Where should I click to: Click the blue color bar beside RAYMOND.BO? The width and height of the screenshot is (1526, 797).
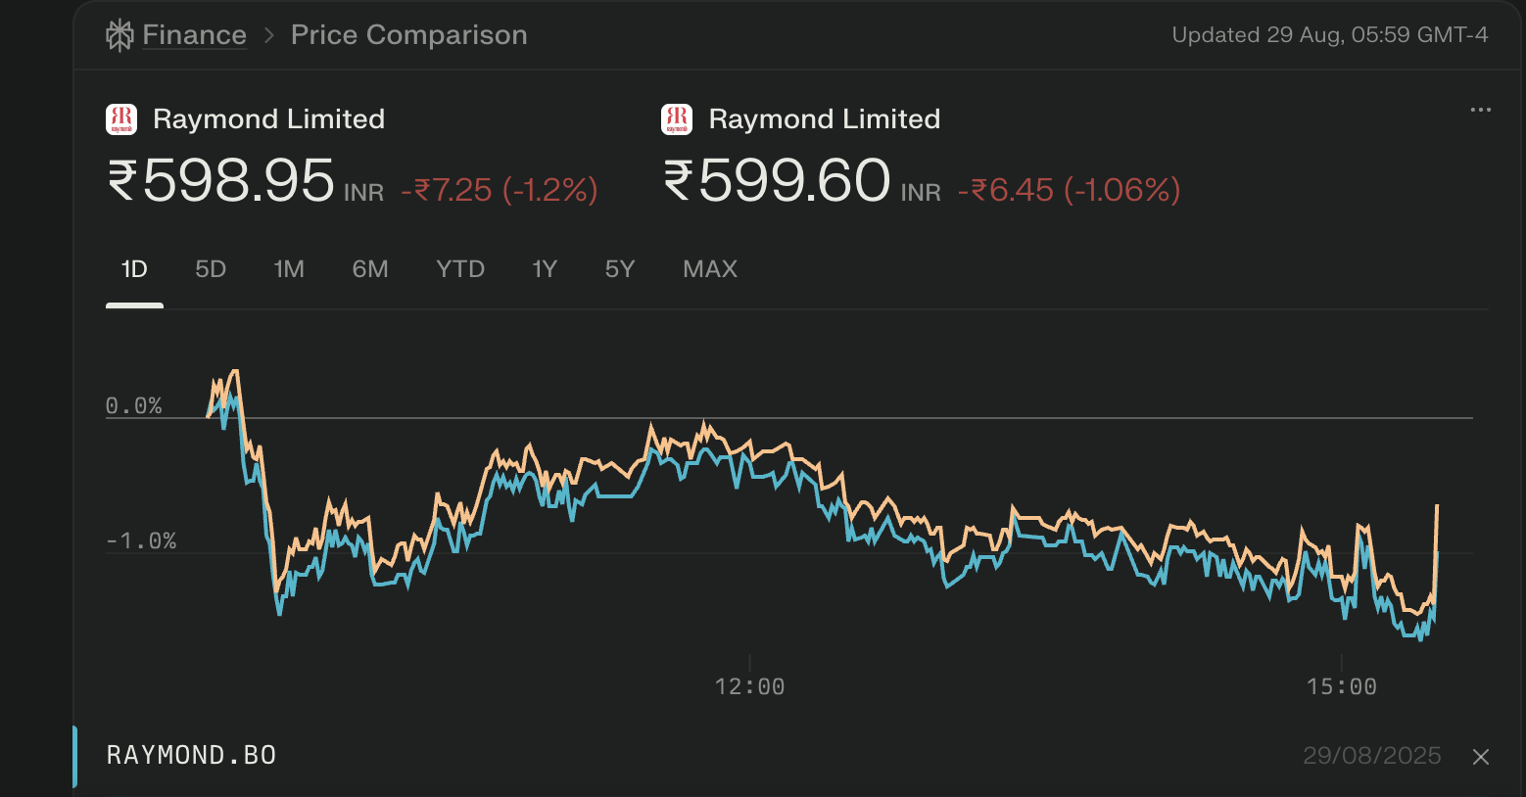tap(75, 756)
